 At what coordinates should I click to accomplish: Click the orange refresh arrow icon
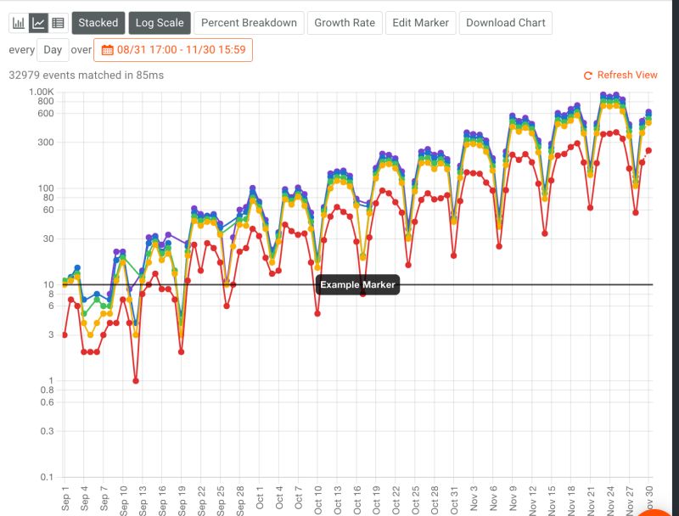(586, 75)
